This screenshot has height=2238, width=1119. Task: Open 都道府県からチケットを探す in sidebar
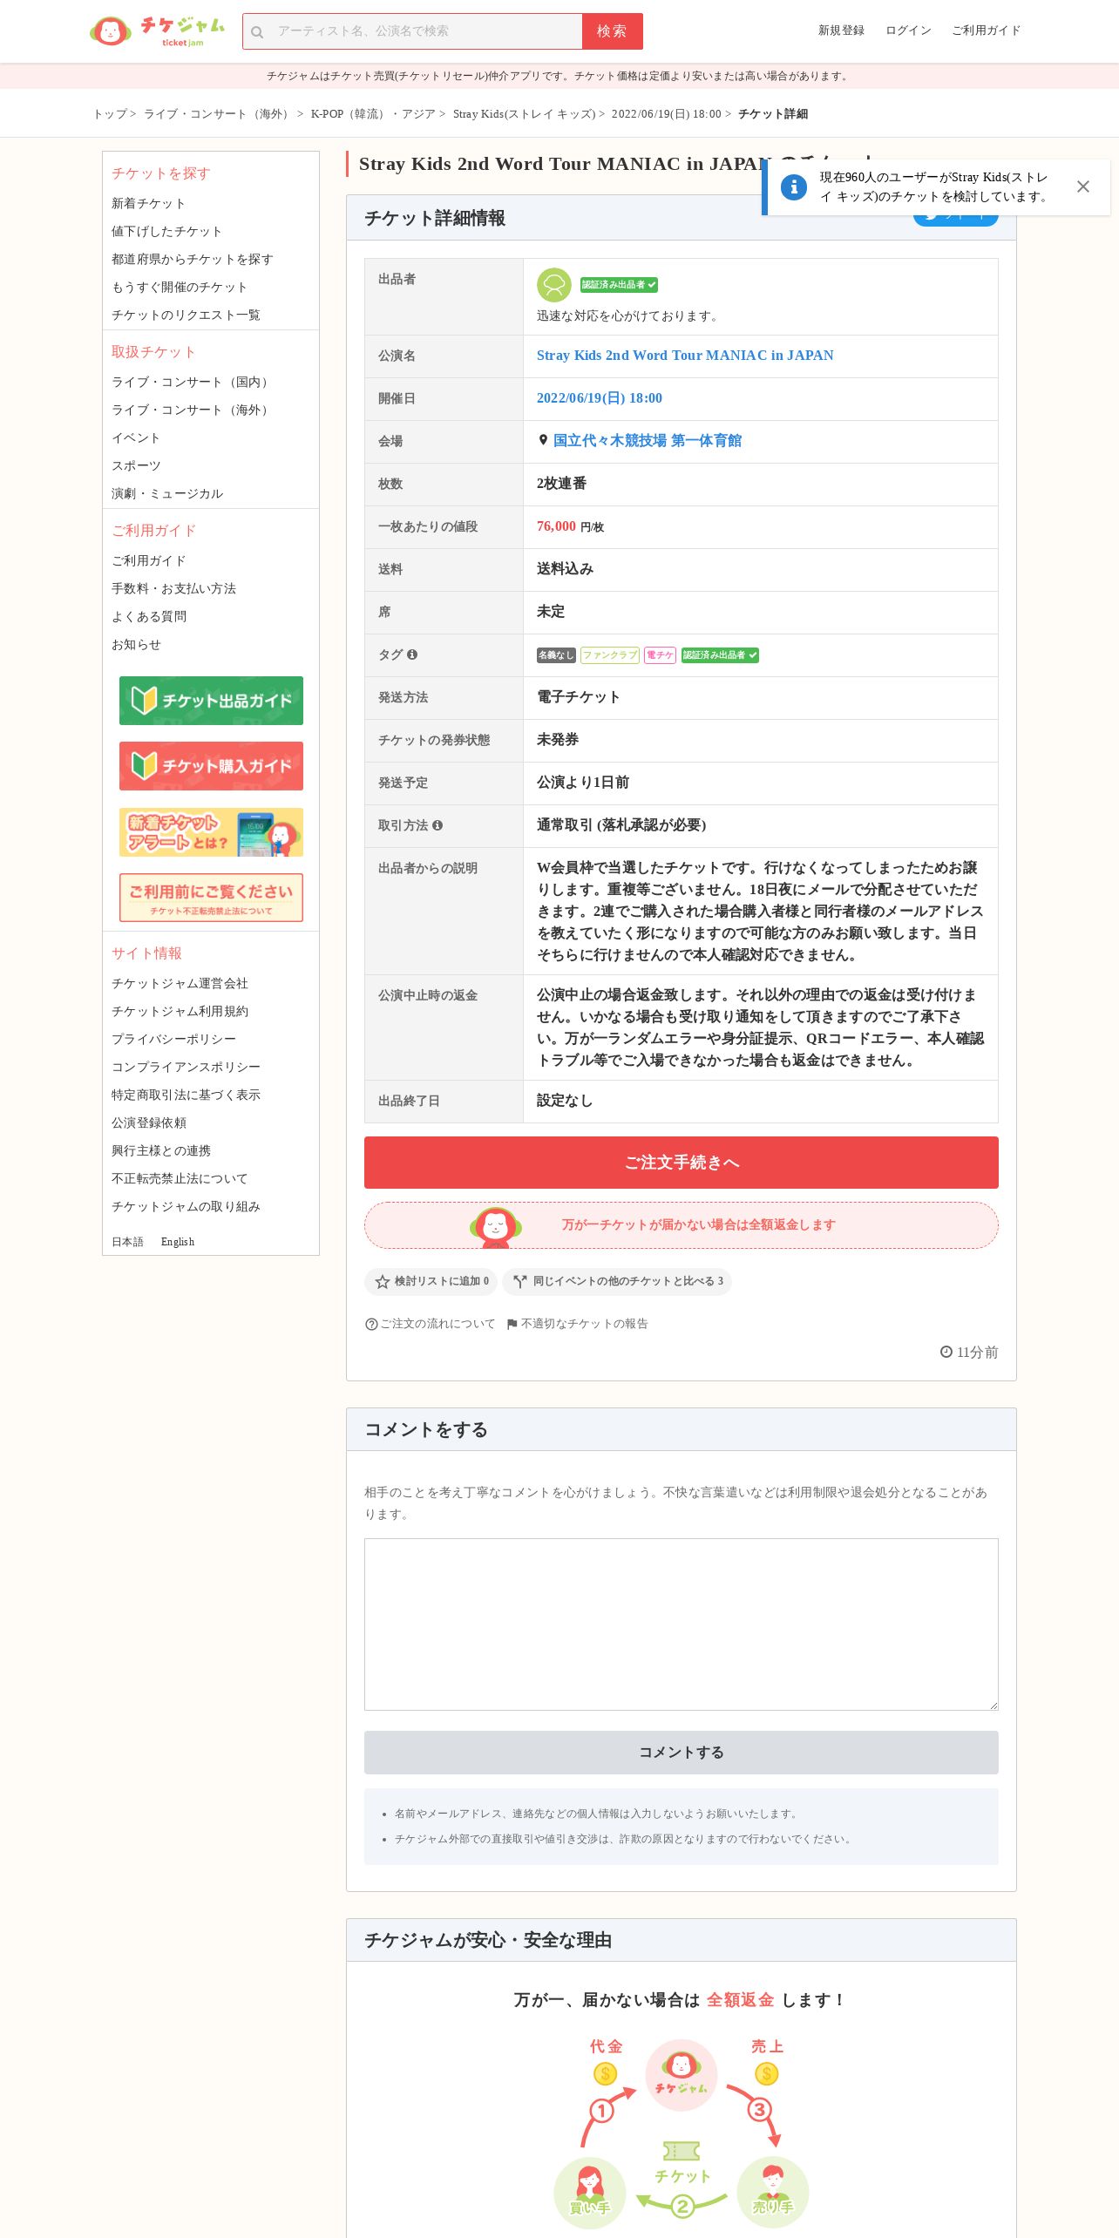coord(192,260)
